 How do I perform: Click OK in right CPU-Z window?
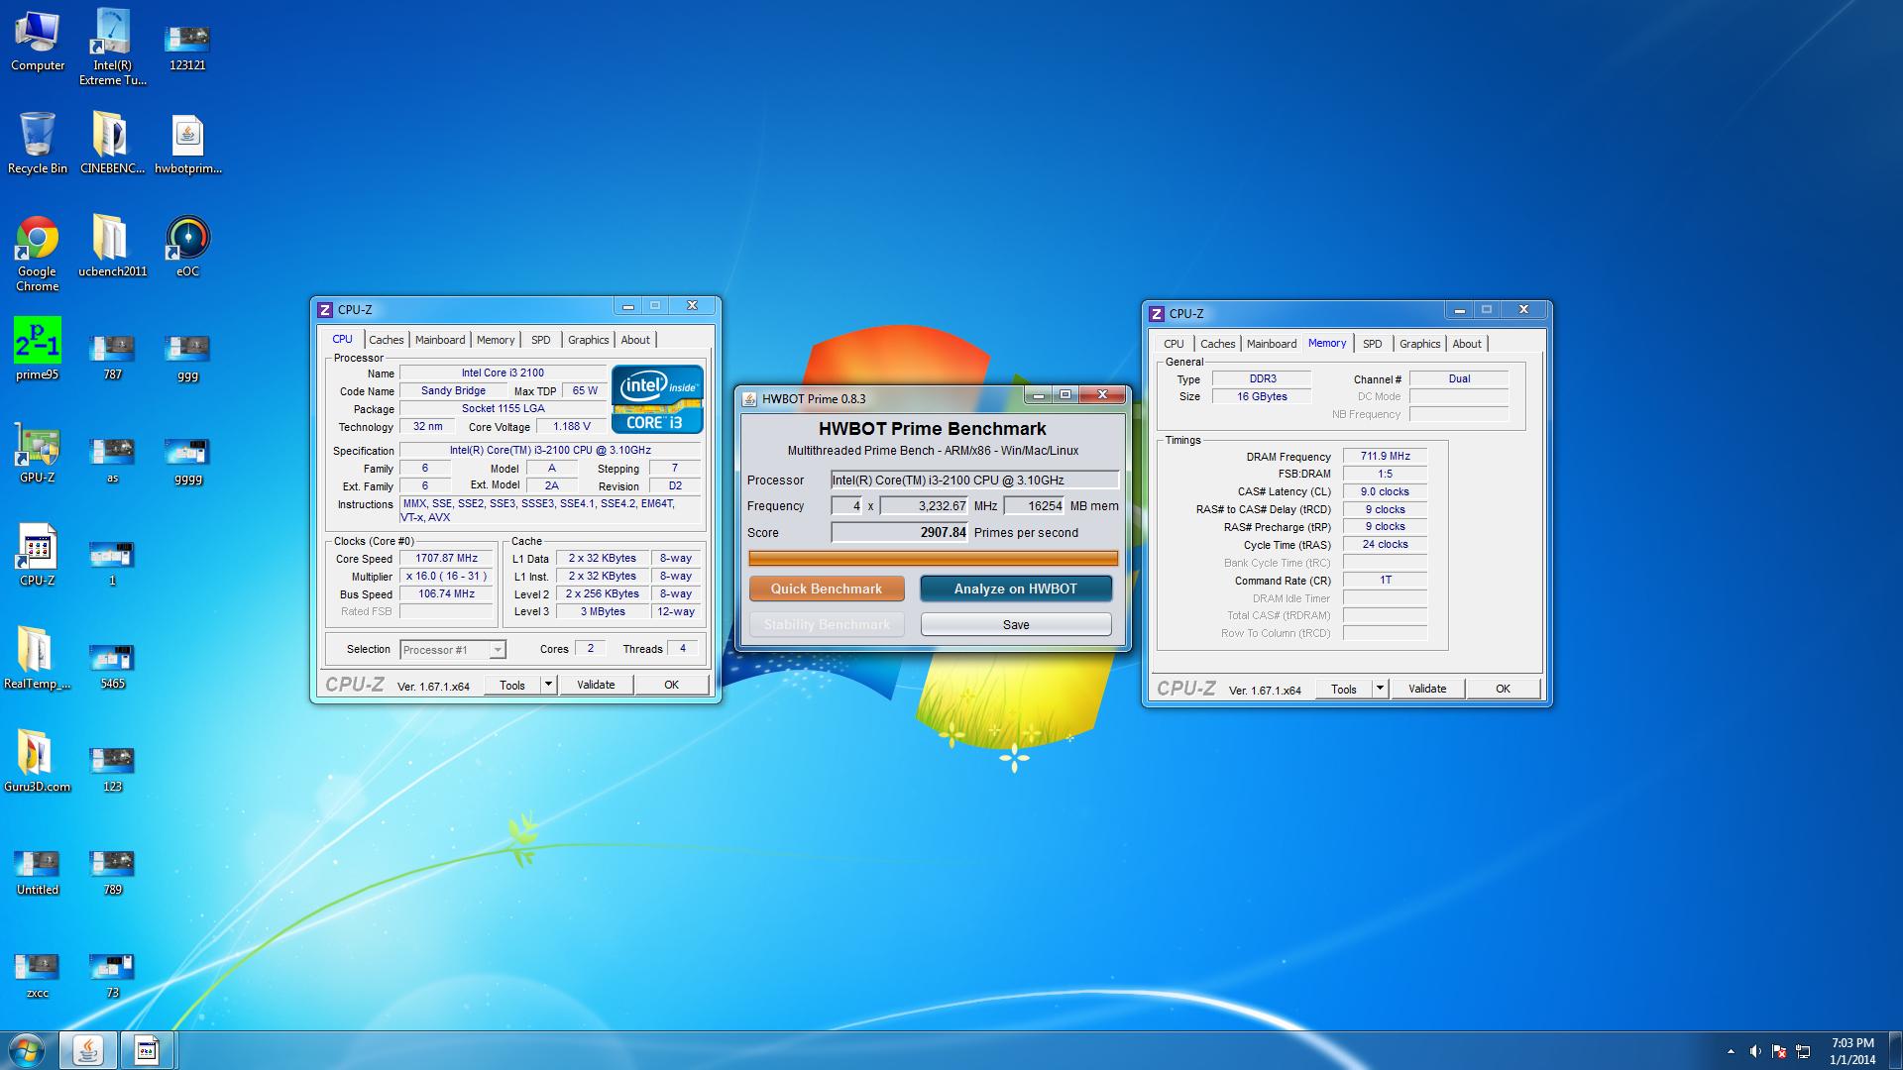[1503, 689]
